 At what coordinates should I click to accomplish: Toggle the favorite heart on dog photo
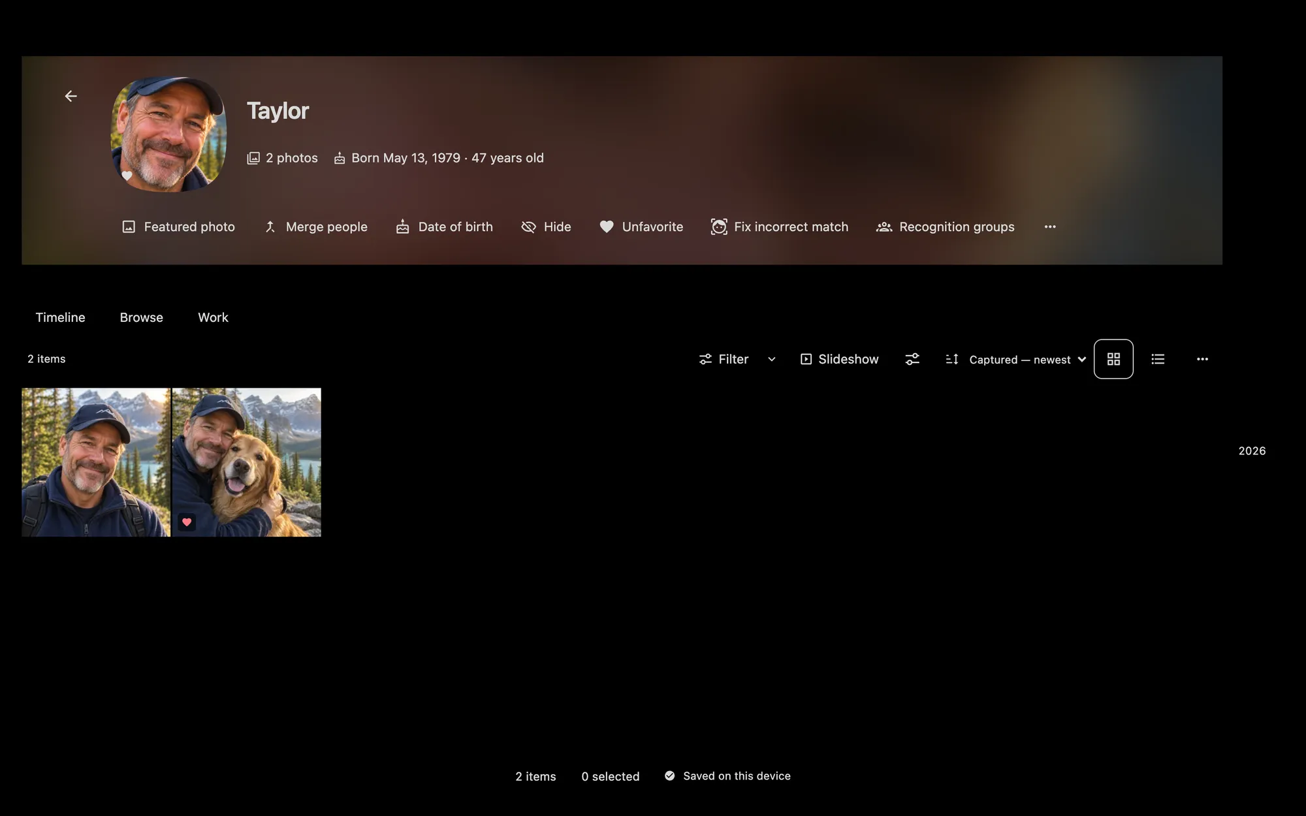click(x=187, y=522)
